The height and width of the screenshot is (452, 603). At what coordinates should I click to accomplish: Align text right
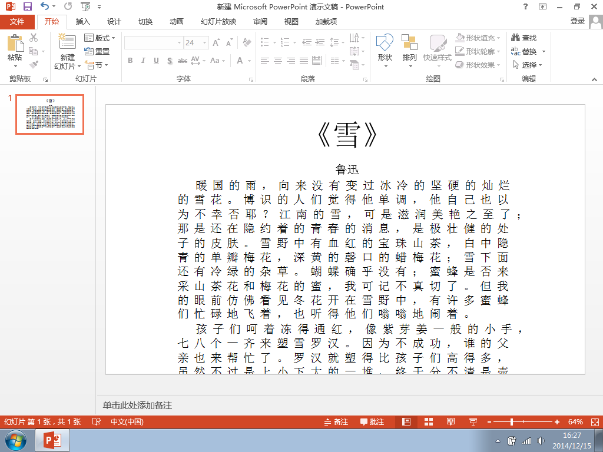[x=291, y=61]
